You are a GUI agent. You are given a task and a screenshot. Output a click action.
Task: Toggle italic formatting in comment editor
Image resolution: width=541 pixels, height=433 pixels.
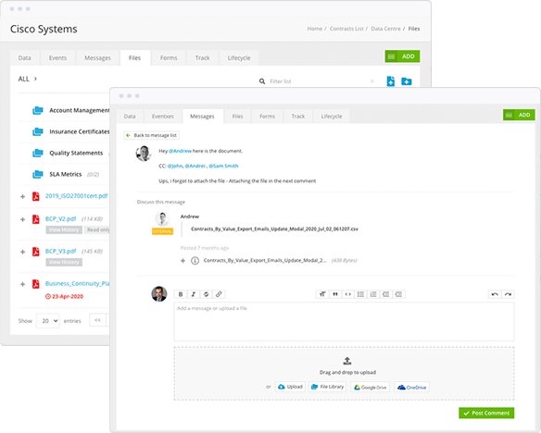[194, 294]
